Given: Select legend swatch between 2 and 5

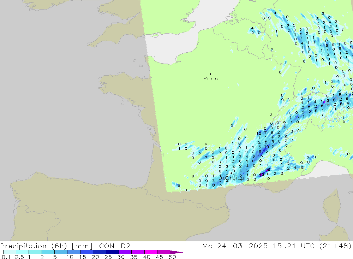Looking at the screenshot, I should (x=48, y=252).
